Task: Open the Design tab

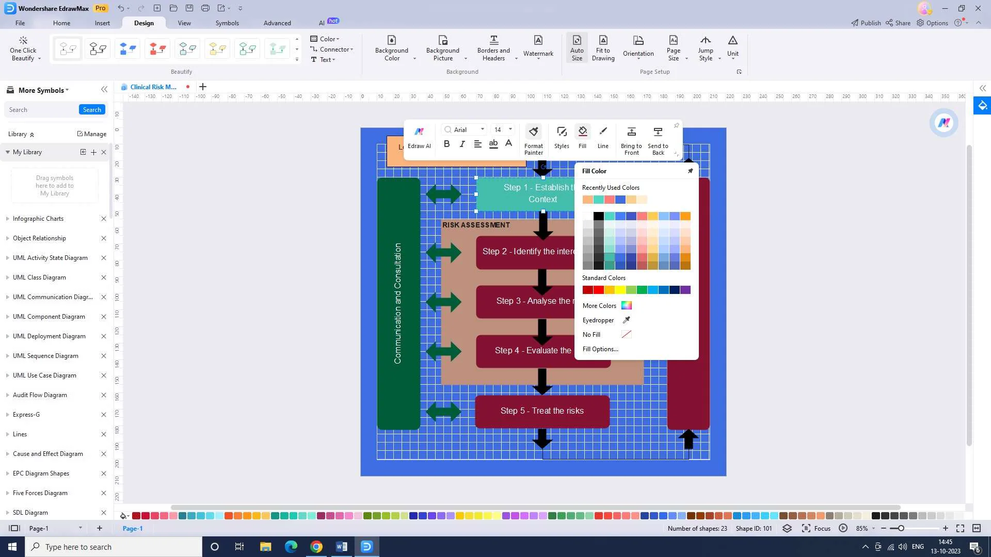Action: click(143, 23)
